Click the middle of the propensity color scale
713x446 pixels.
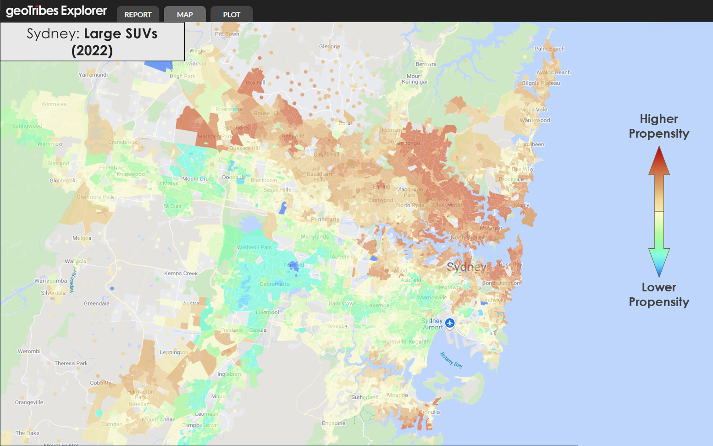tap(659, 212)
